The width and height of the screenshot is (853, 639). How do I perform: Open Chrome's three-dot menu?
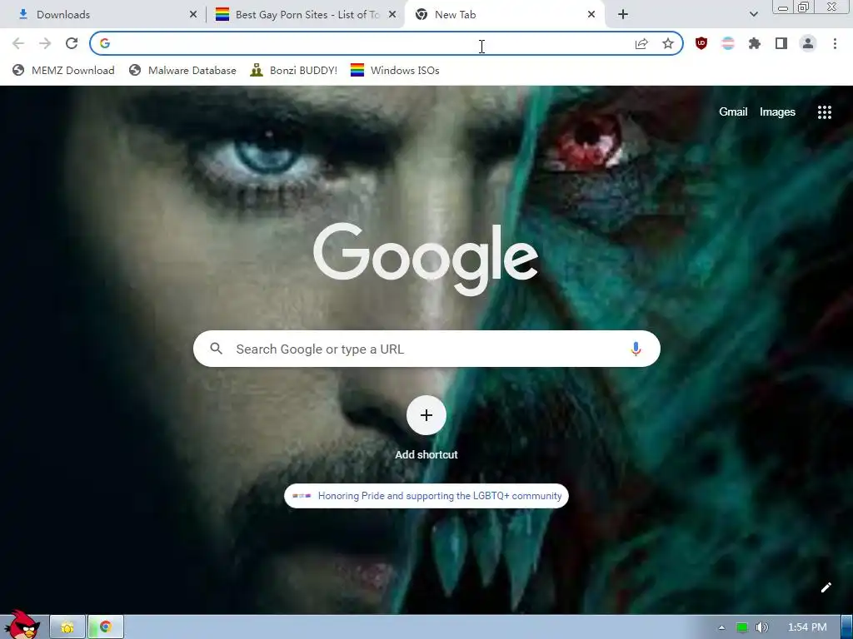pyautogui.click(x=835, y=43)
